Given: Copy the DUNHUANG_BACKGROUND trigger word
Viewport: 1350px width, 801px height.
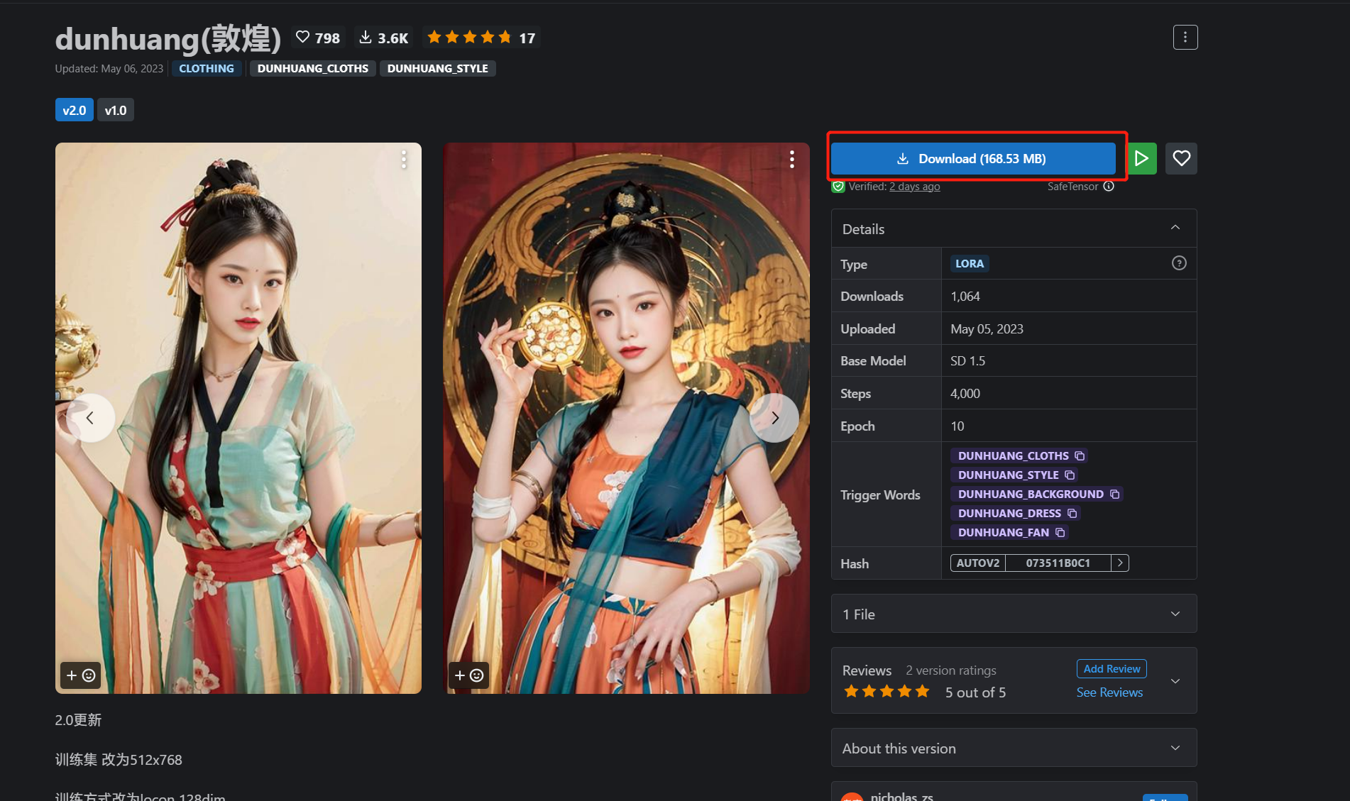Looking at the screenshot, I should [1114, 494].
